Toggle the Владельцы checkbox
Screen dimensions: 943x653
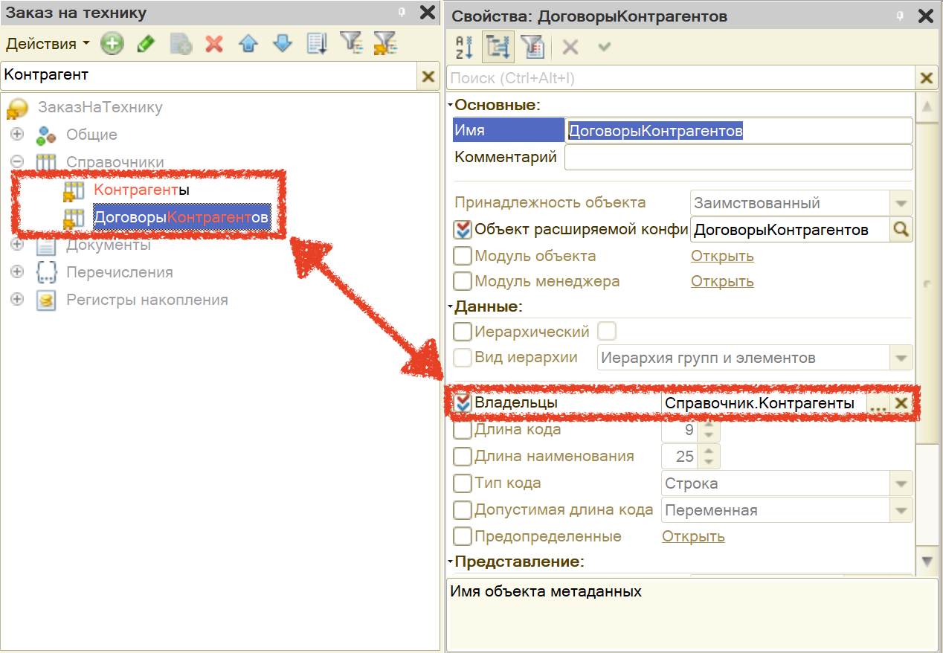coord(463,403)
